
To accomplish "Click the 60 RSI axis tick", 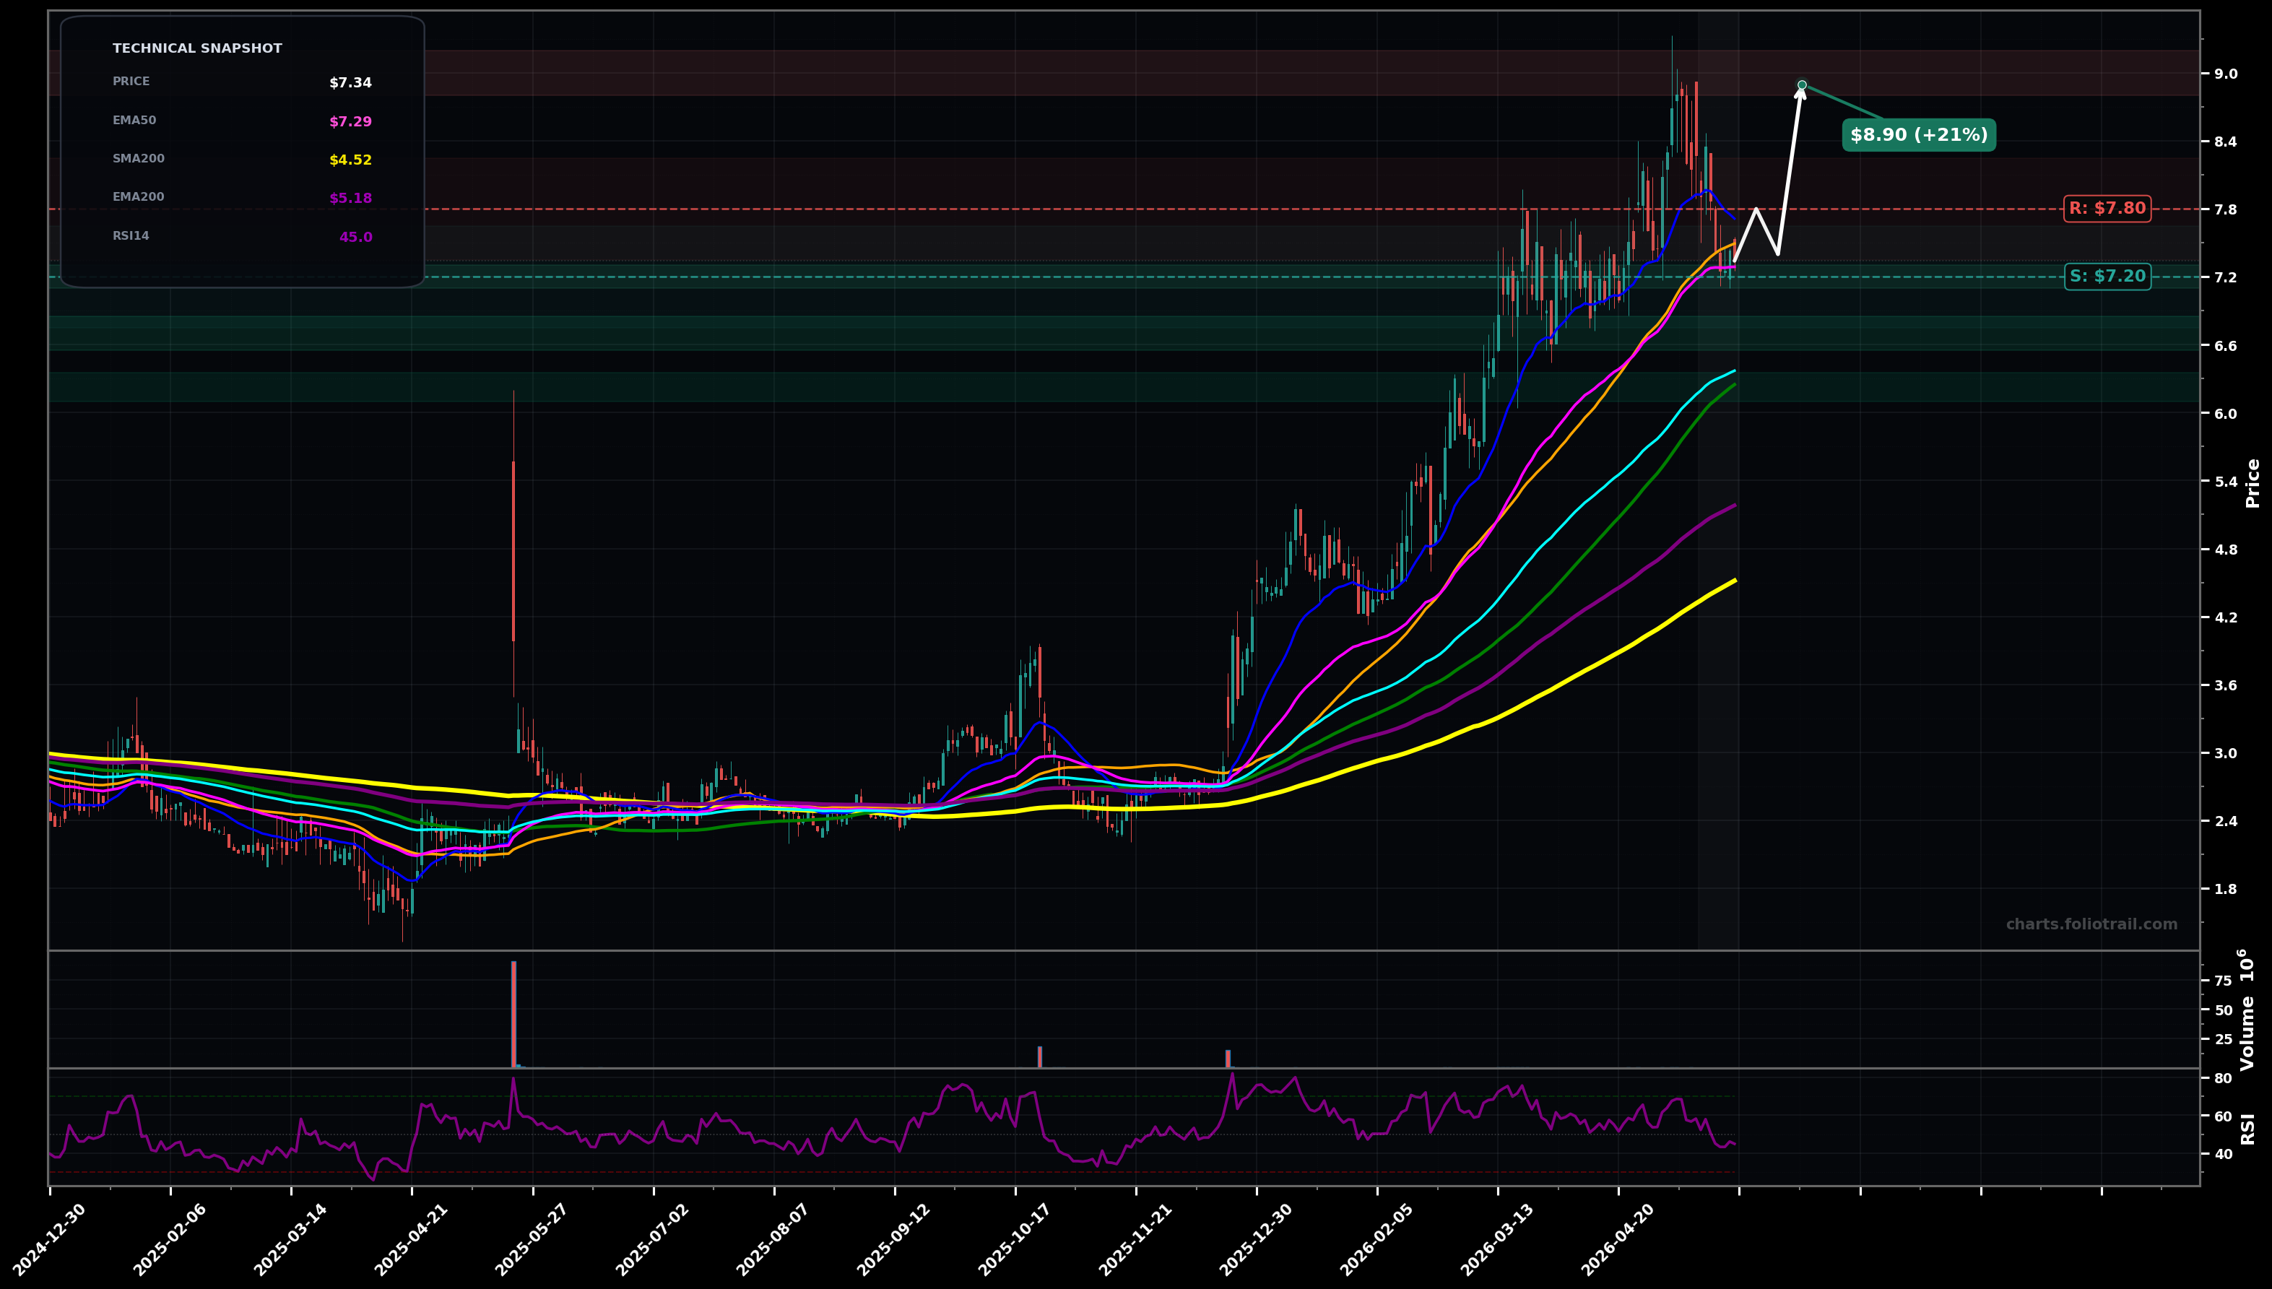I will click(x=2222, y=1116).
